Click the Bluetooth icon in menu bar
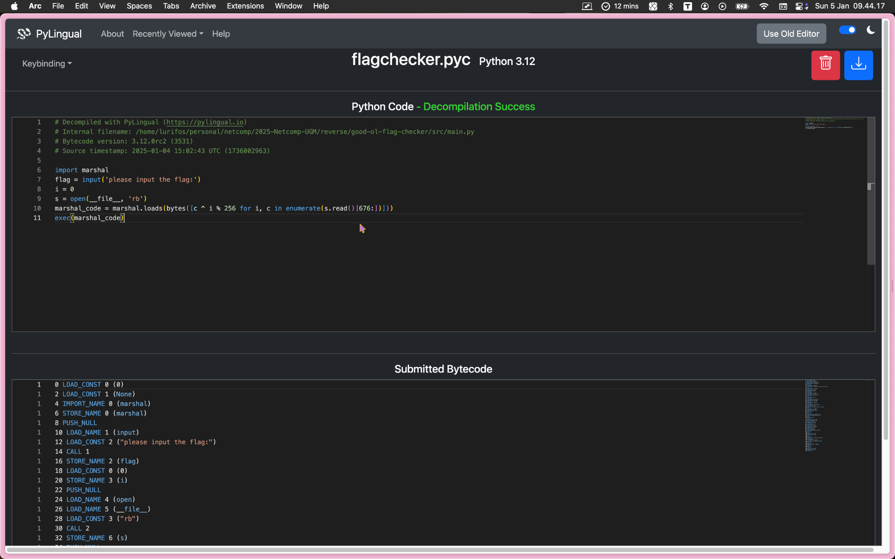 (x=670, y=6)
